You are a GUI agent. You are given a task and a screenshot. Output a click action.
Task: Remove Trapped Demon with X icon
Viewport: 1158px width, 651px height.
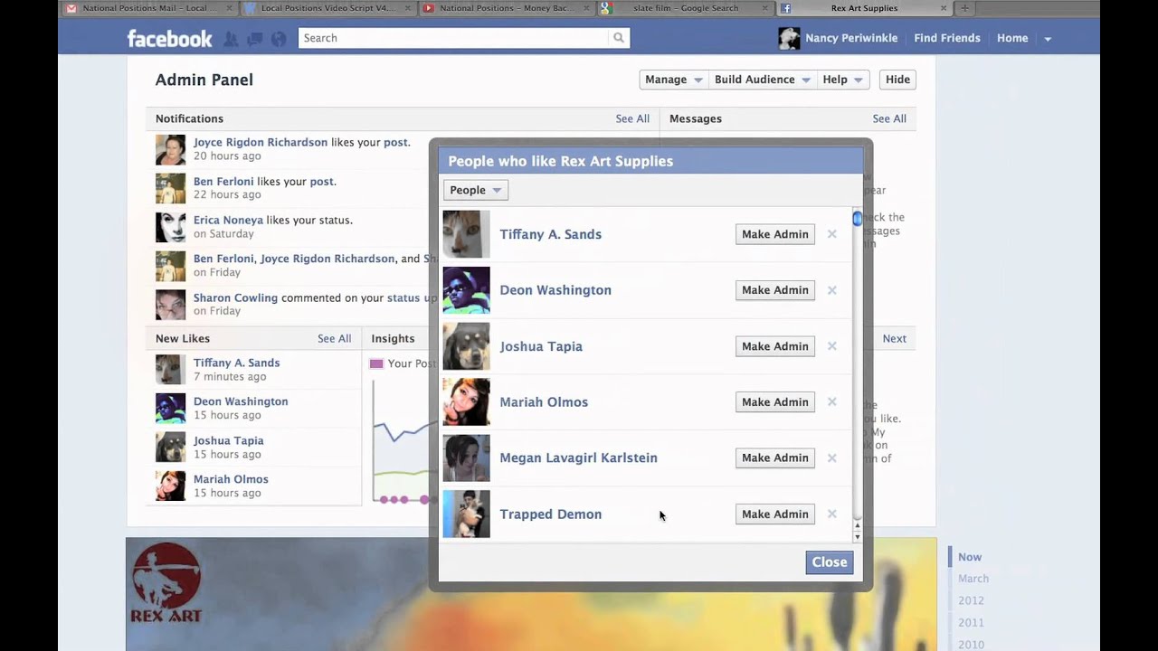click(831, 514)
